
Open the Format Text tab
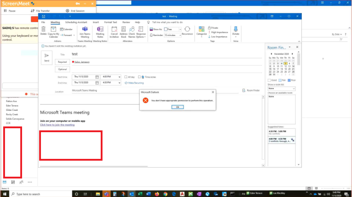tap(110, 22)
